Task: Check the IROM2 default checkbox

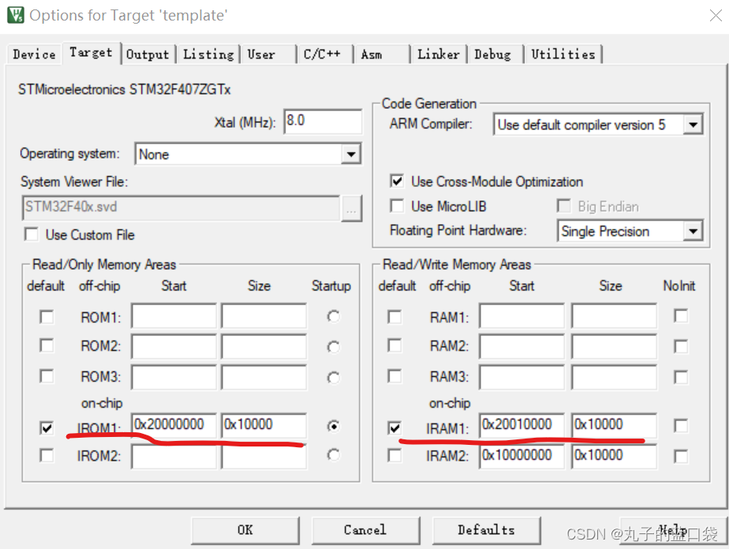Action: coord(47,455)
